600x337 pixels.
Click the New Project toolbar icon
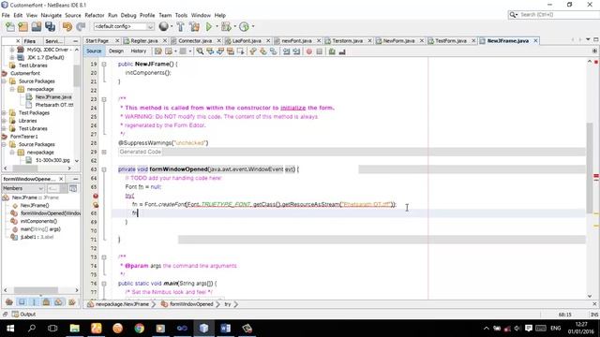pos(23,27)
